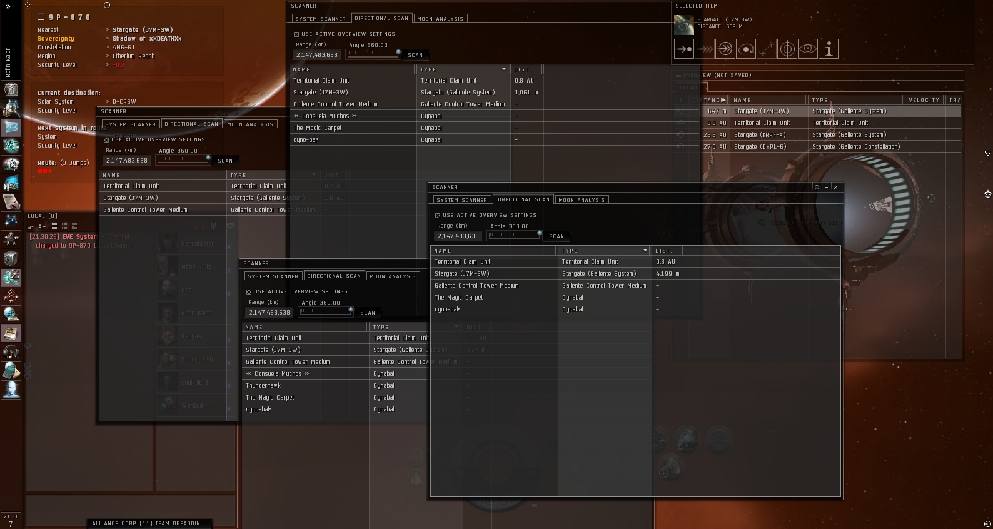The height and width of the screenshot is (529, 993).
Task: Click Scan button in front Scanner window
Action: [557, 236]
